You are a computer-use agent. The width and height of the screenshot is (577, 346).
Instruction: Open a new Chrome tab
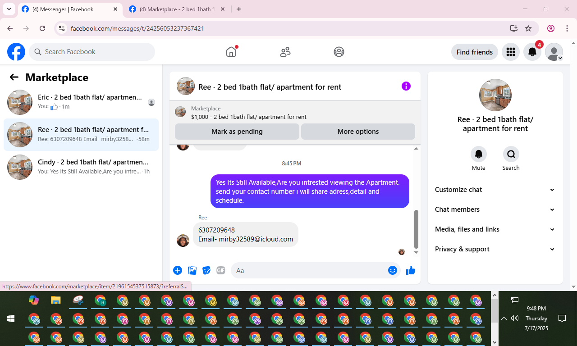pyautogui.click(x=239, y=9)
